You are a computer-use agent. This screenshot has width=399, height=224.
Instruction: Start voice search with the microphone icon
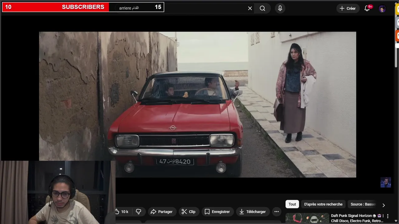280,8
